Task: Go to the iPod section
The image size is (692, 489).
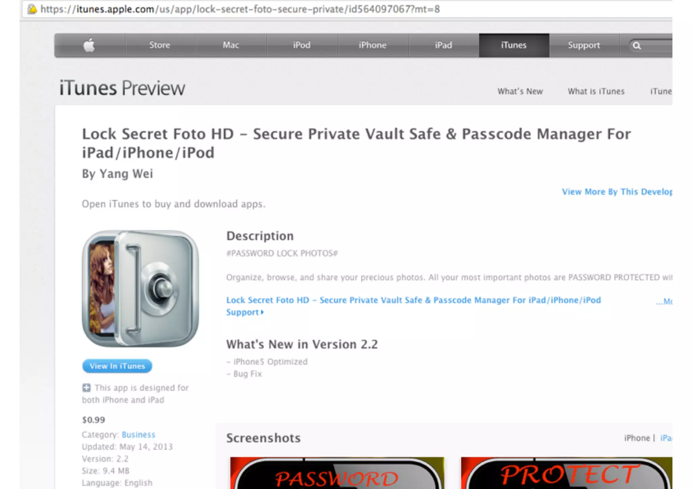Action: click(x=302, y=45)
